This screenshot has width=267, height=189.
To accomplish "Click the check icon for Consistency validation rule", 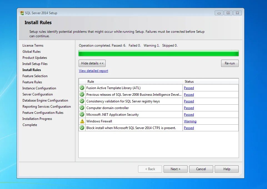I will tap(82, 101).
